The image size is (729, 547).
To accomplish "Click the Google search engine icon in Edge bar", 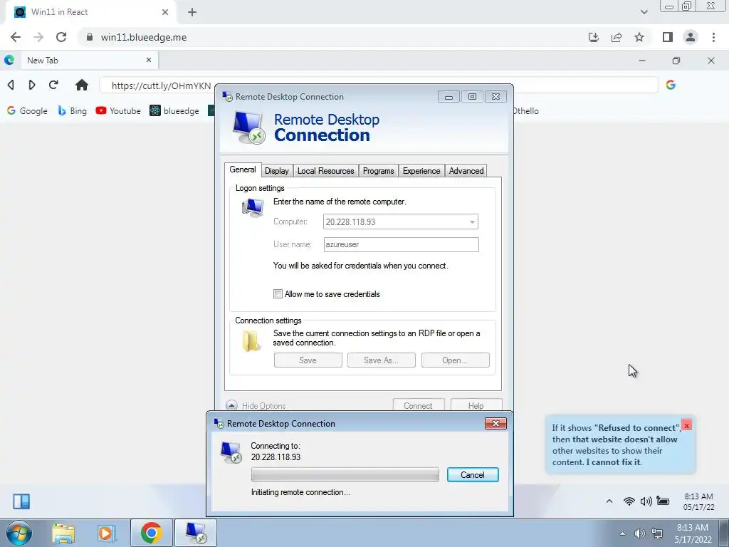I will pyautogui.click(x=671, y=85).
